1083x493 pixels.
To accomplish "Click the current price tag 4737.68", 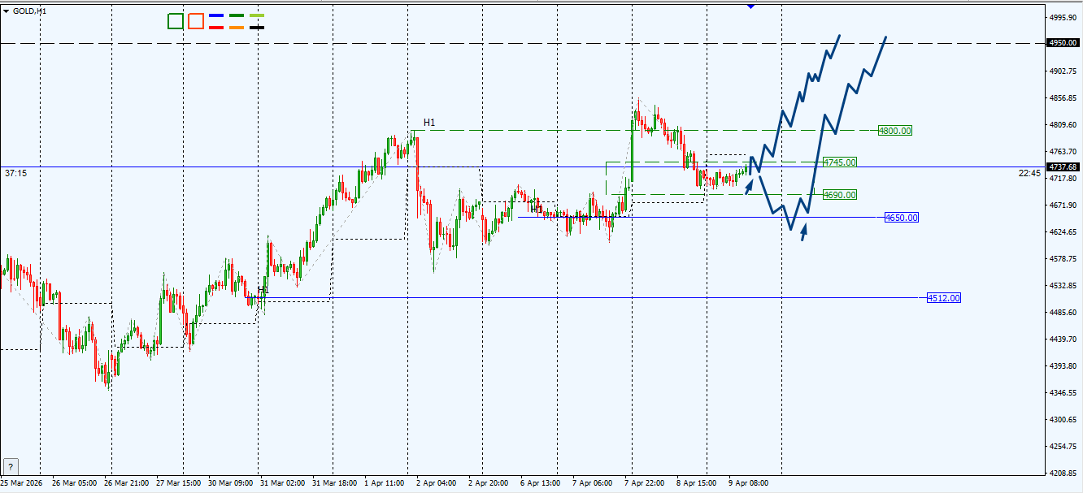I will click(1063, 167).
